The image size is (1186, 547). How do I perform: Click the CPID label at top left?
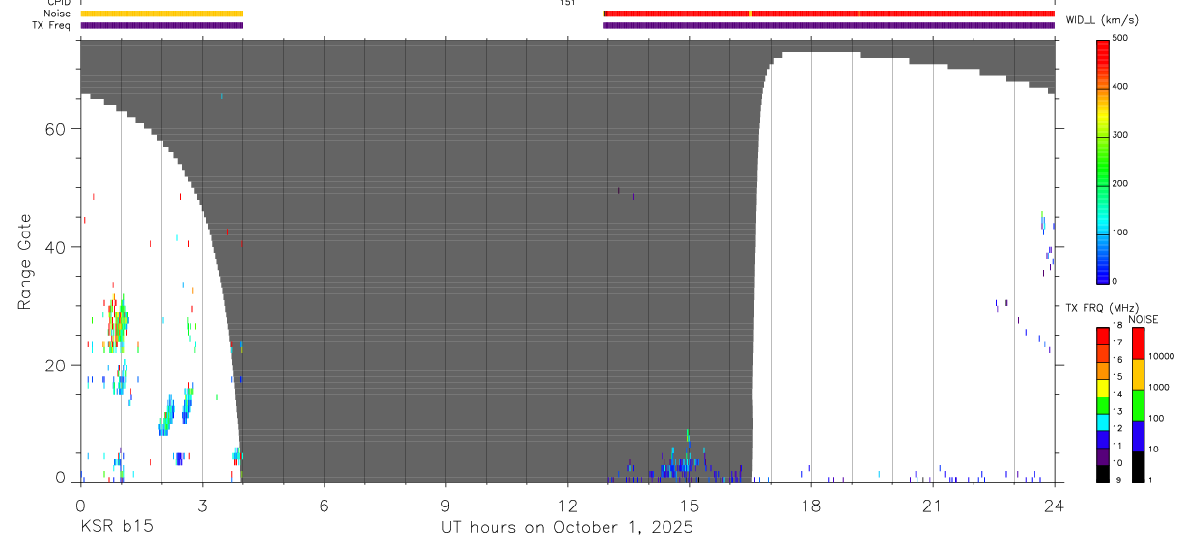click(59, 3)
